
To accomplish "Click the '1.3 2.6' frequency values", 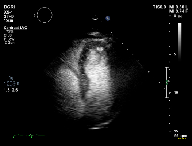I will click(x=11, y=90).
